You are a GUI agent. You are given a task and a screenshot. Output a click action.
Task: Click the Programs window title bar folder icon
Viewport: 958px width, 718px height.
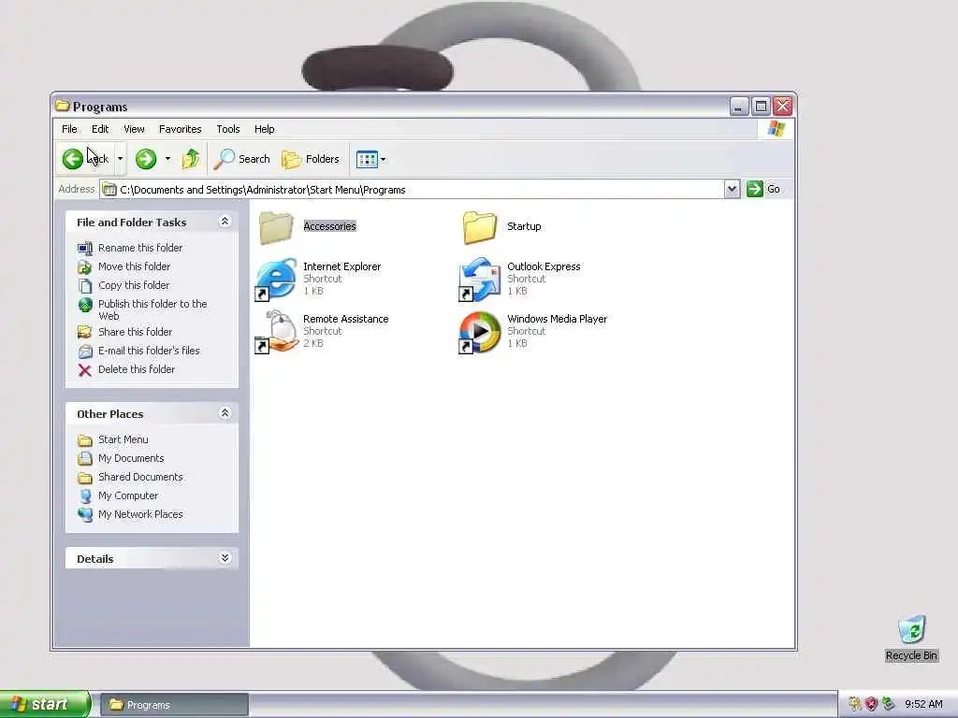pyautogui.click(x=62, y=106)
